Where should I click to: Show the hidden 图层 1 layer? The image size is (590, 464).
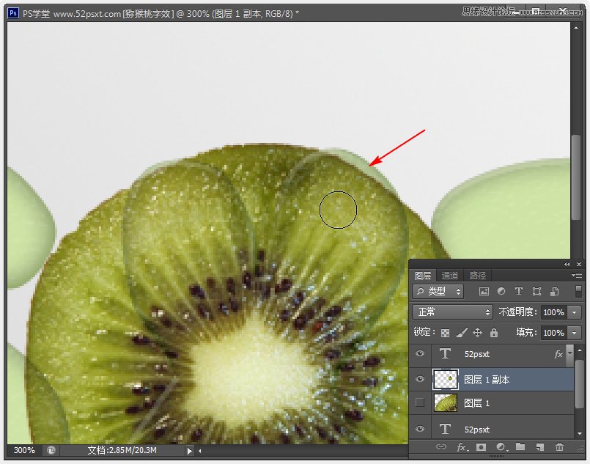click(x=419, y=402)
